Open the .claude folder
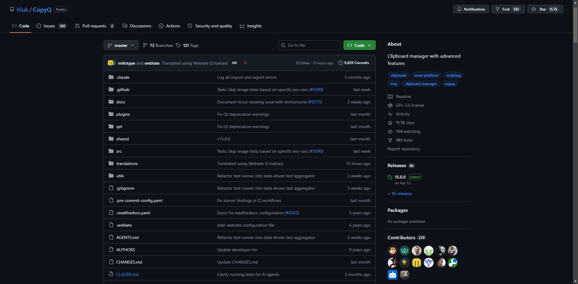This screenshot has height=284, width=578. point(123,77)
